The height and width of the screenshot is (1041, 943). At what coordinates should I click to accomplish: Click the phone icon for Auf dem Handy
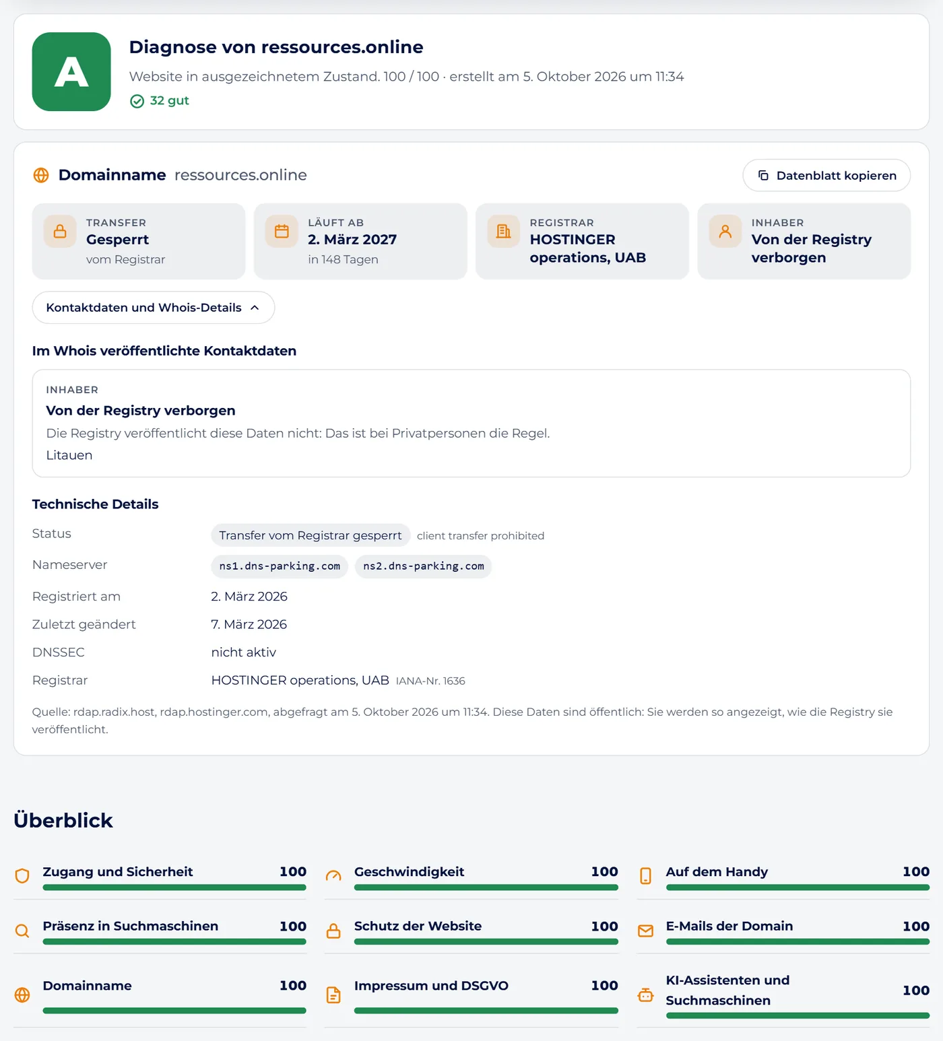645,875
